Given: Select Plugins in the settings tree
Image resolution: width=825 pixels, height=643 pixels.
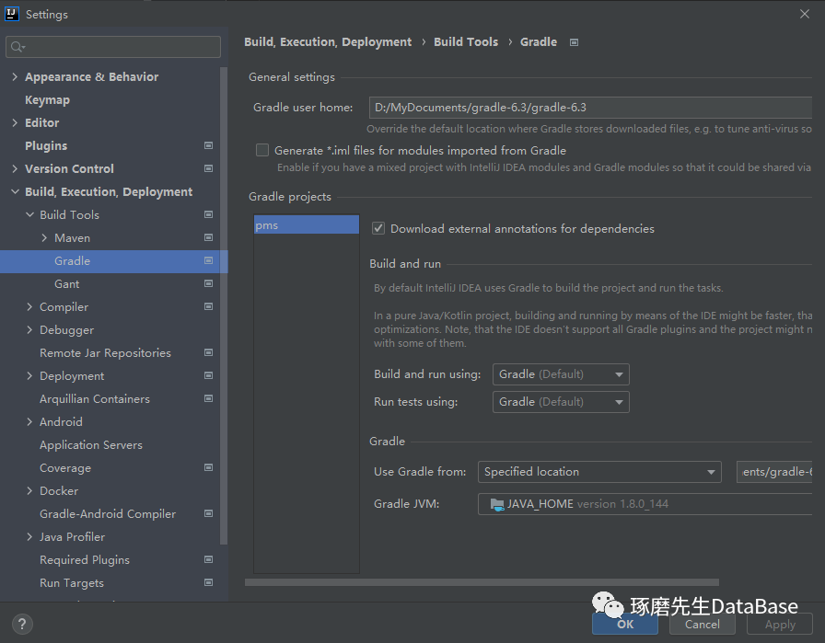Looking at the screenshot, I should (46, 145).
